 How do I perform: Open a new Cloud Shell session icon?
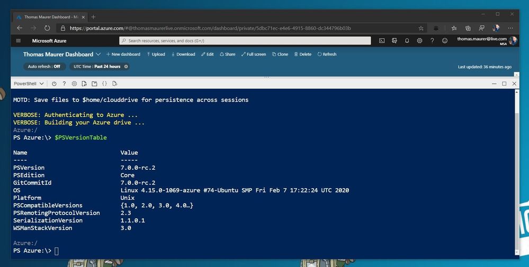coord(94,84)
